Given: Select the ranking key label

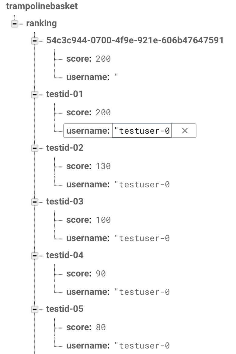Looking at the screenshot, I should pos(41,23).
